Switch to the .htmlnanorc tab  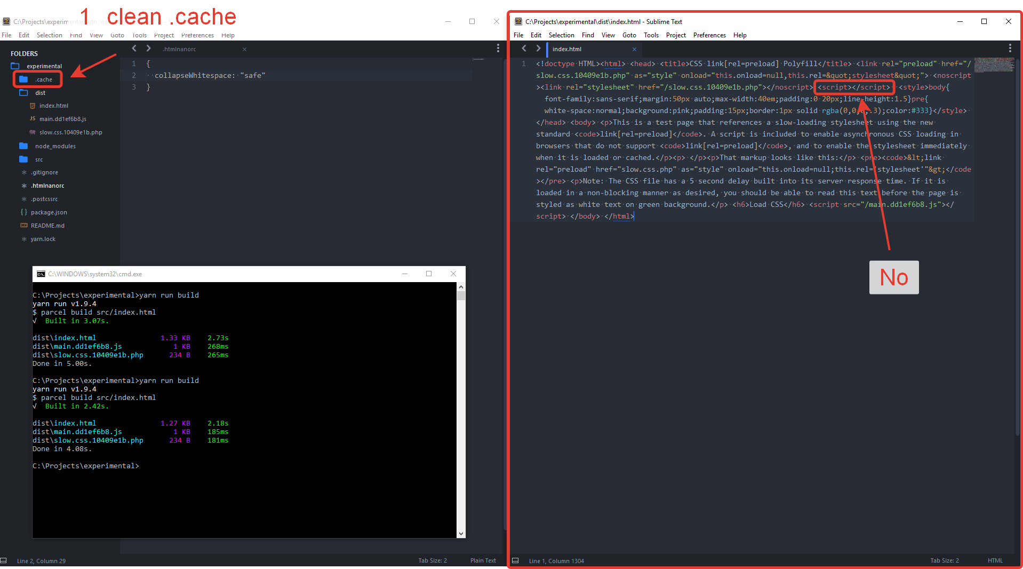[179, 49]
